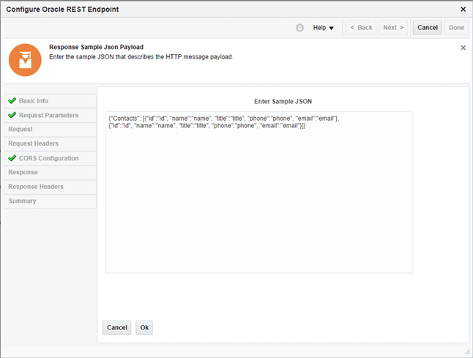Click the Done button
This screenshot has width=473, height=358.
[456, 28]
